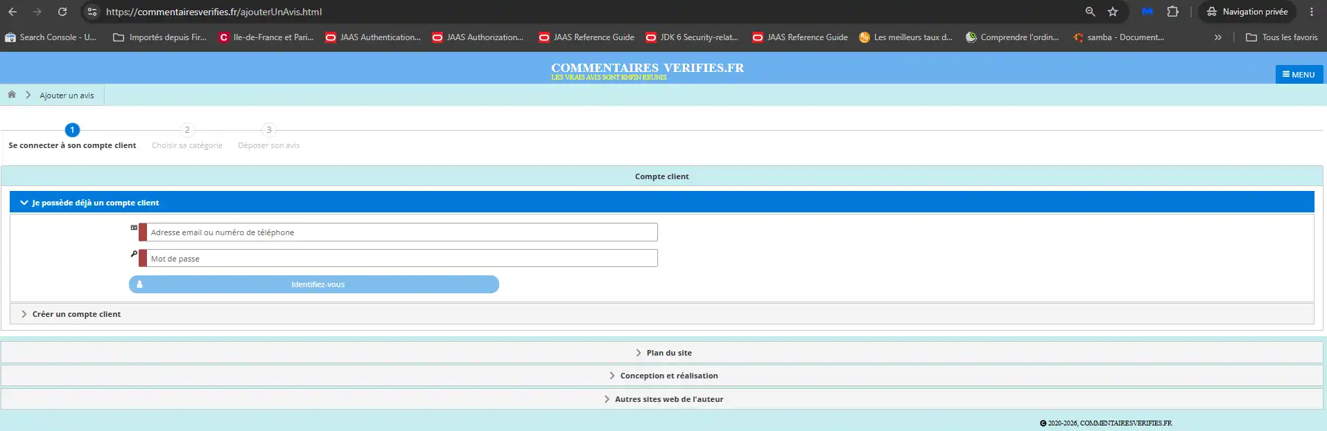This screenshot has width=1327, height=431.
Task: Open the Importés depuis Fir... bookmarks folder
Action: pos(160,37)
